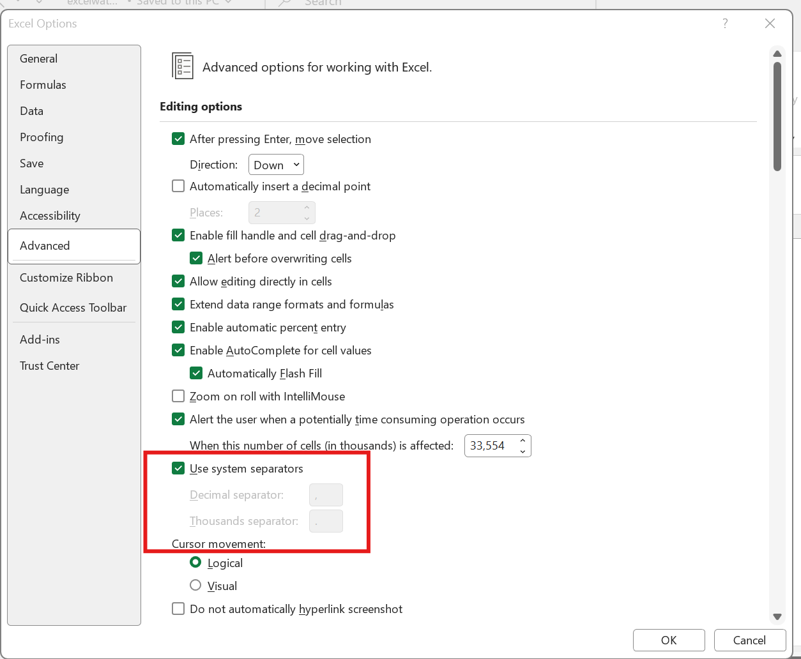This screenshot has width=801, height=659.
Task: Decrease the thousands-of-cells value with down arrow
Action: 523,451
